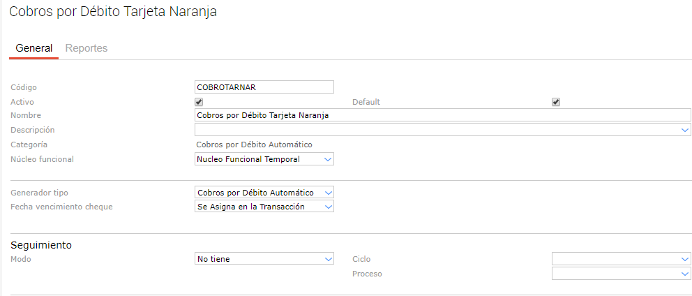Select the General tab
This screenshot has height=296, width=692.
[x=33, y=48]
